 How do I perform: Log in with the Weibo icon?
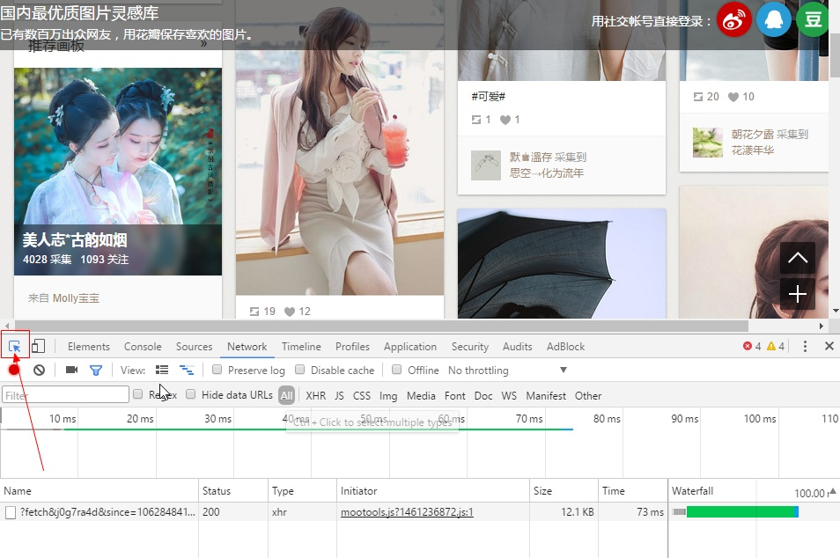coord(733,19)
